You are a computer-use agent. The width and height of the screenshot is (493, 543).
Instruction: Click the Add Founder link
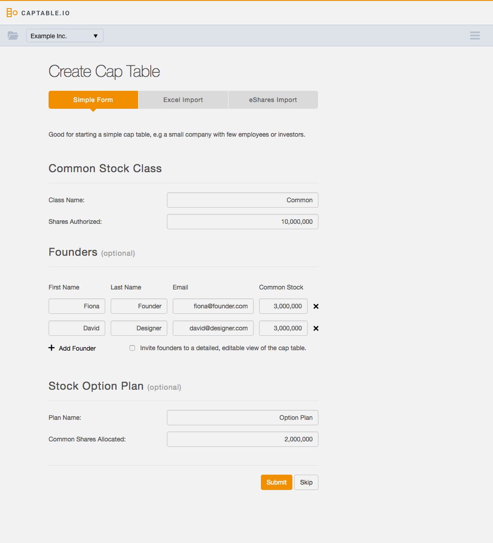coord(77,348)
